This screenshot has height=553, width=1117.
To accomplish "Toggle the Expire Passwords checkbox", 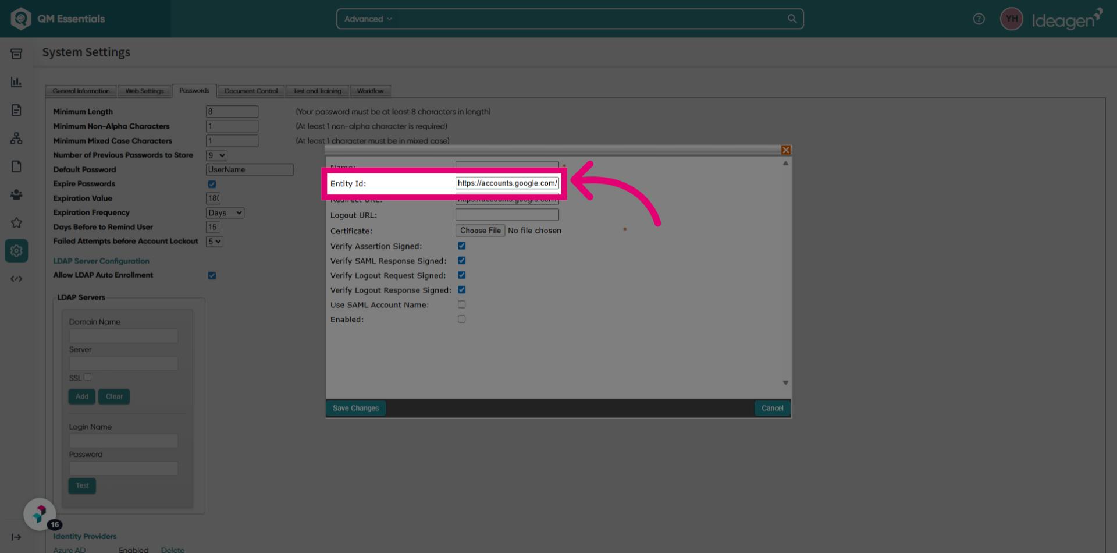I will coord(212,184).
